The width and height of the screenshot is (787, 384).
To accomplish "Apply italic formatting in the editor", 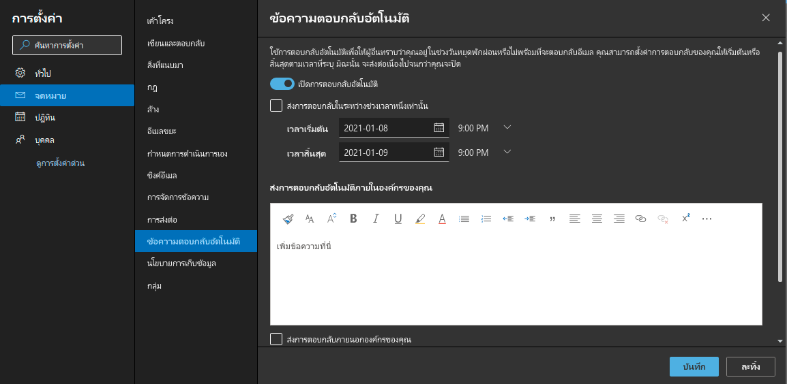I will pos(375,219).
